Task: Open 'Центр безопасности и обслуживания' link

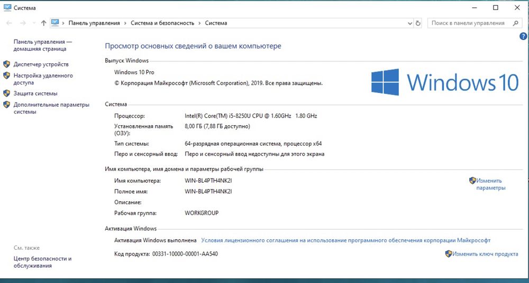Action: 42,262
